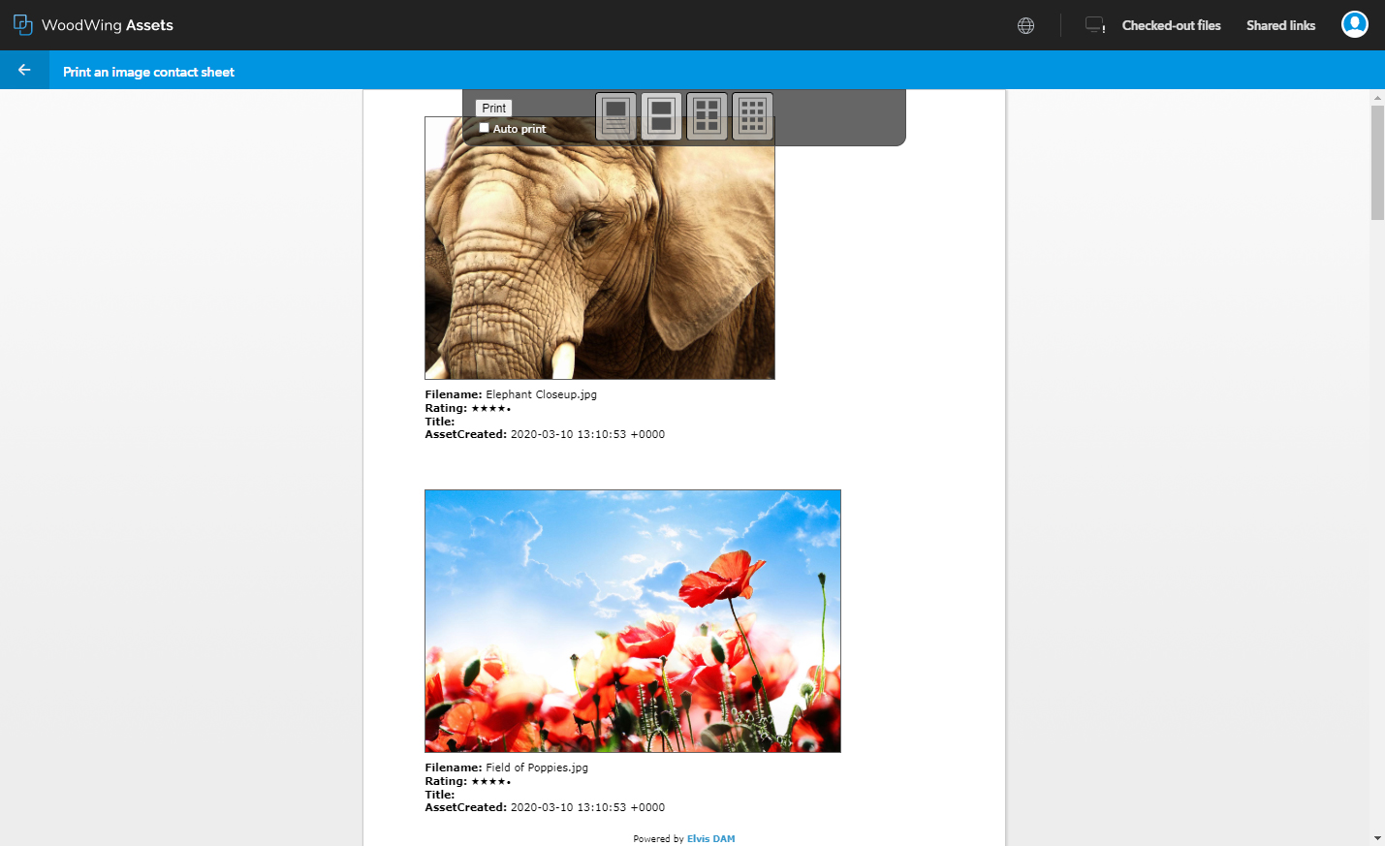1385x846 pixels.
Task: Enable the Auto print checkbox
Action: (x=484, y=128)
